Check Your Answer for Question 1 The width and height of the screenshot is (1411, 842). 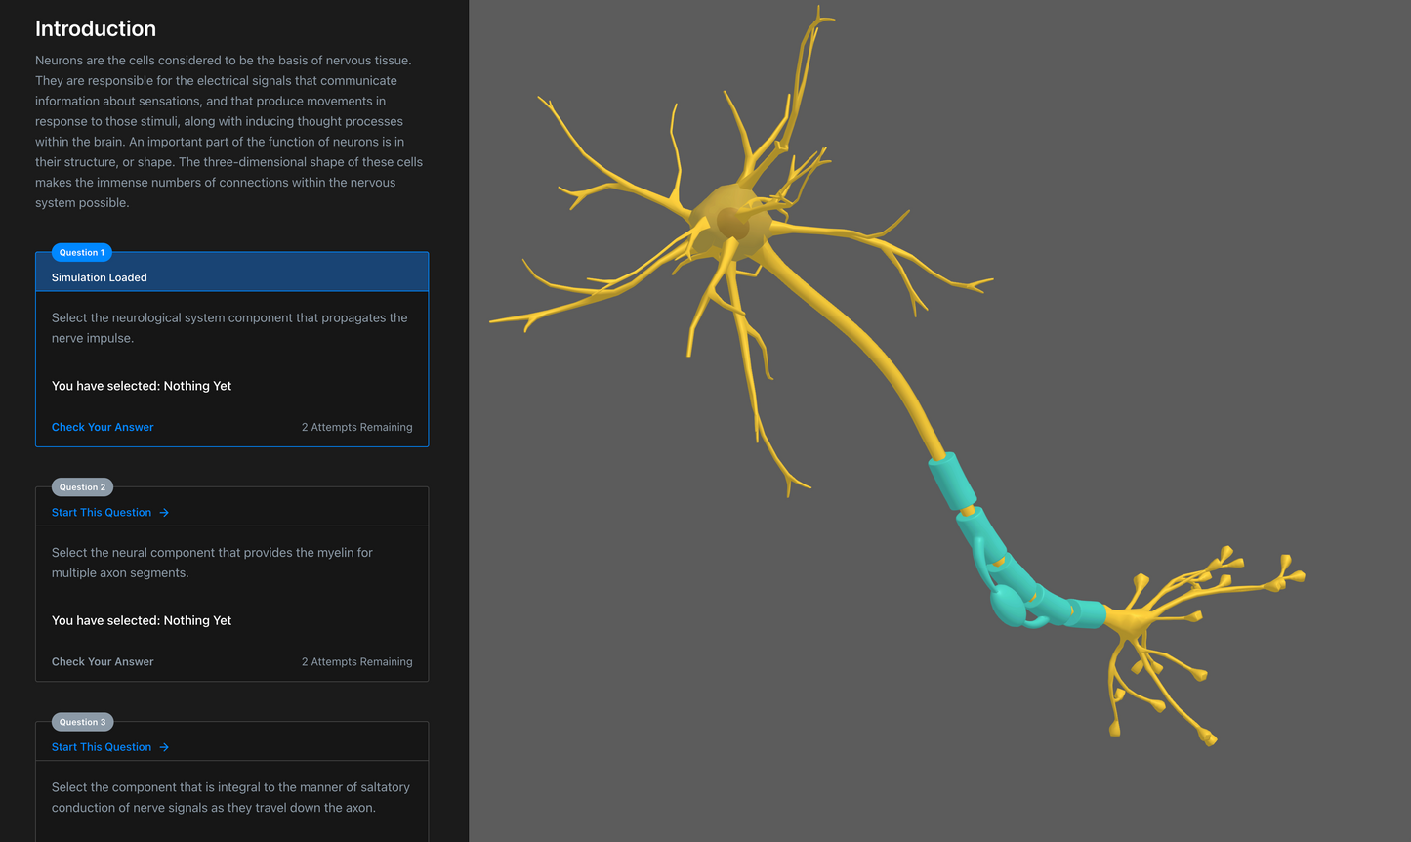pos(103,427)
